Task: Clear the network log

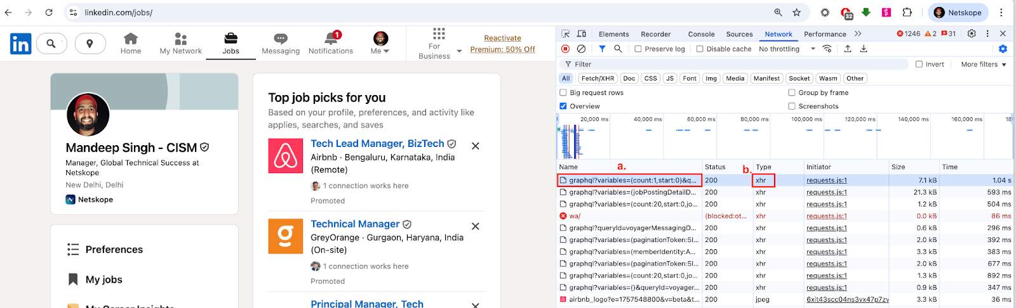Action: [581, 49]
